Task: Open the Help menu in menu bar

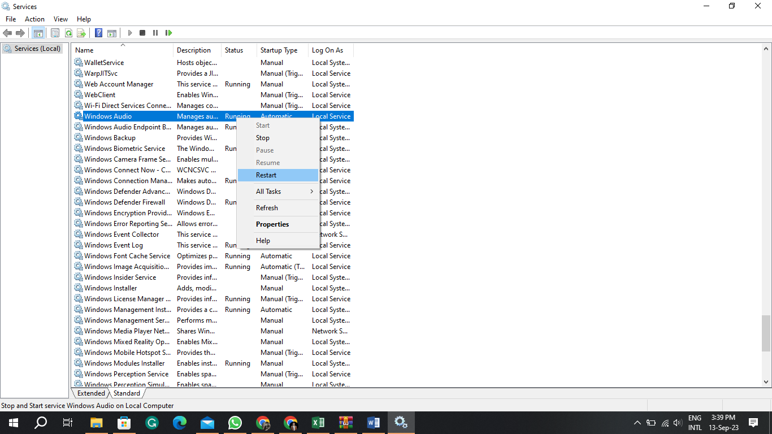Action: coord(84,19)
